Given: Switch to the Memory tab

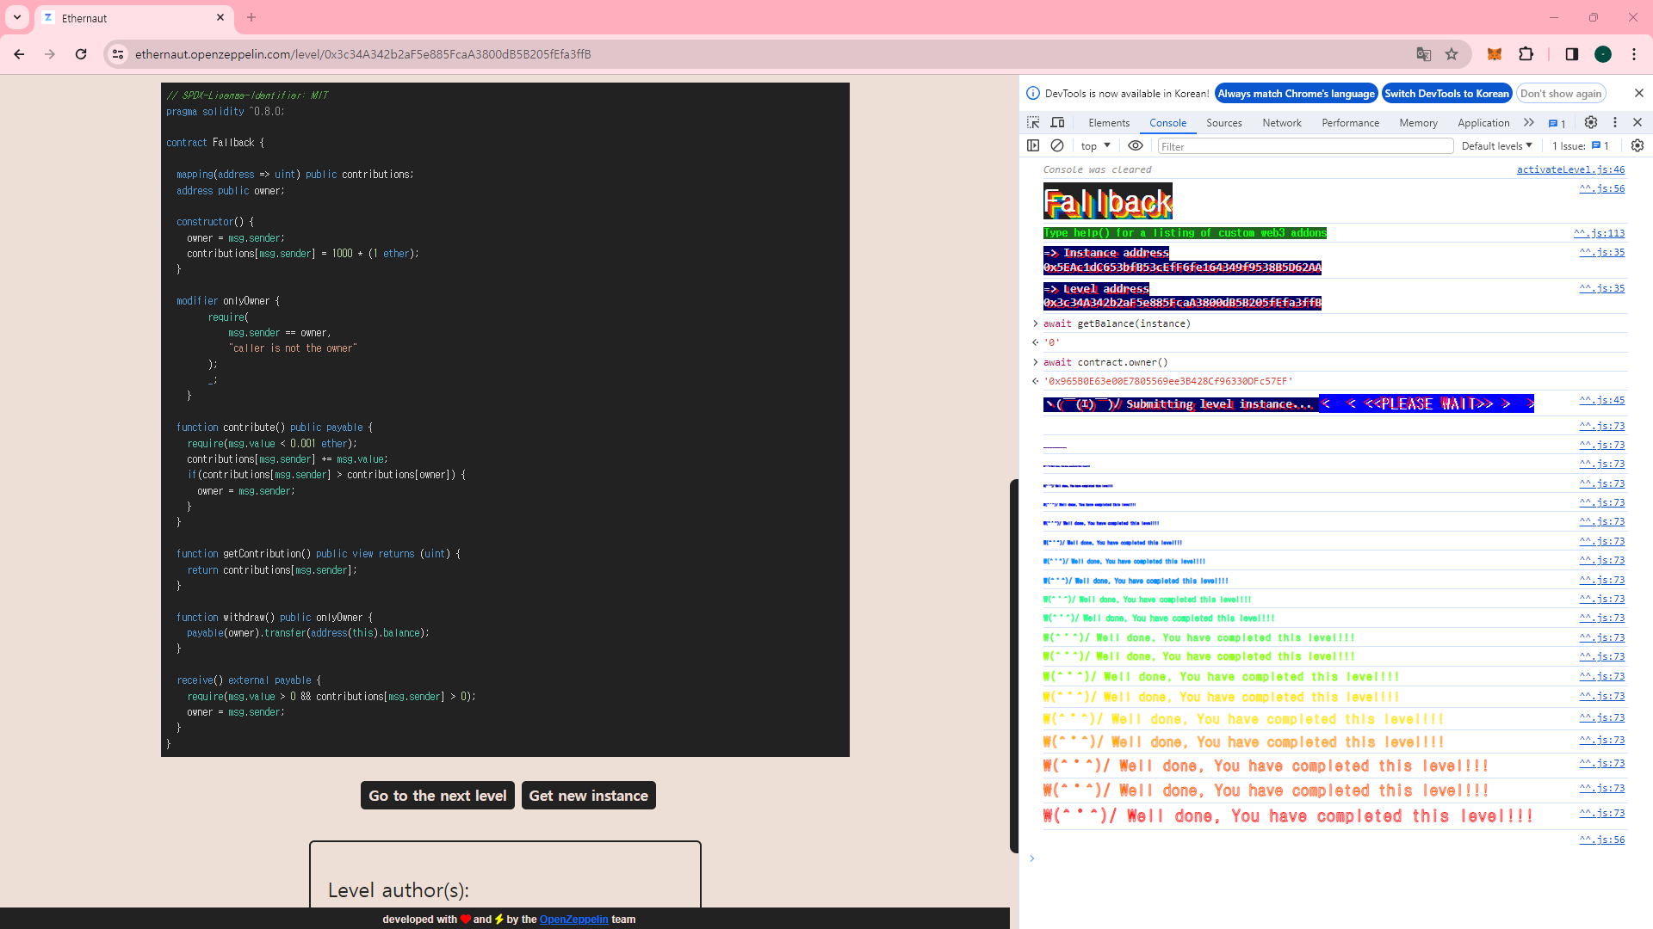Looking at the screenshot, I should [x=1419, y=123].
